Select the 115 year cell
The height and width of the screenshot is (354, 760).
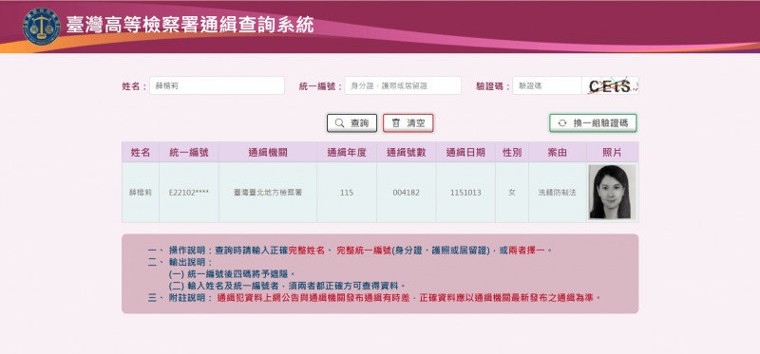click(x=347, y=193)
